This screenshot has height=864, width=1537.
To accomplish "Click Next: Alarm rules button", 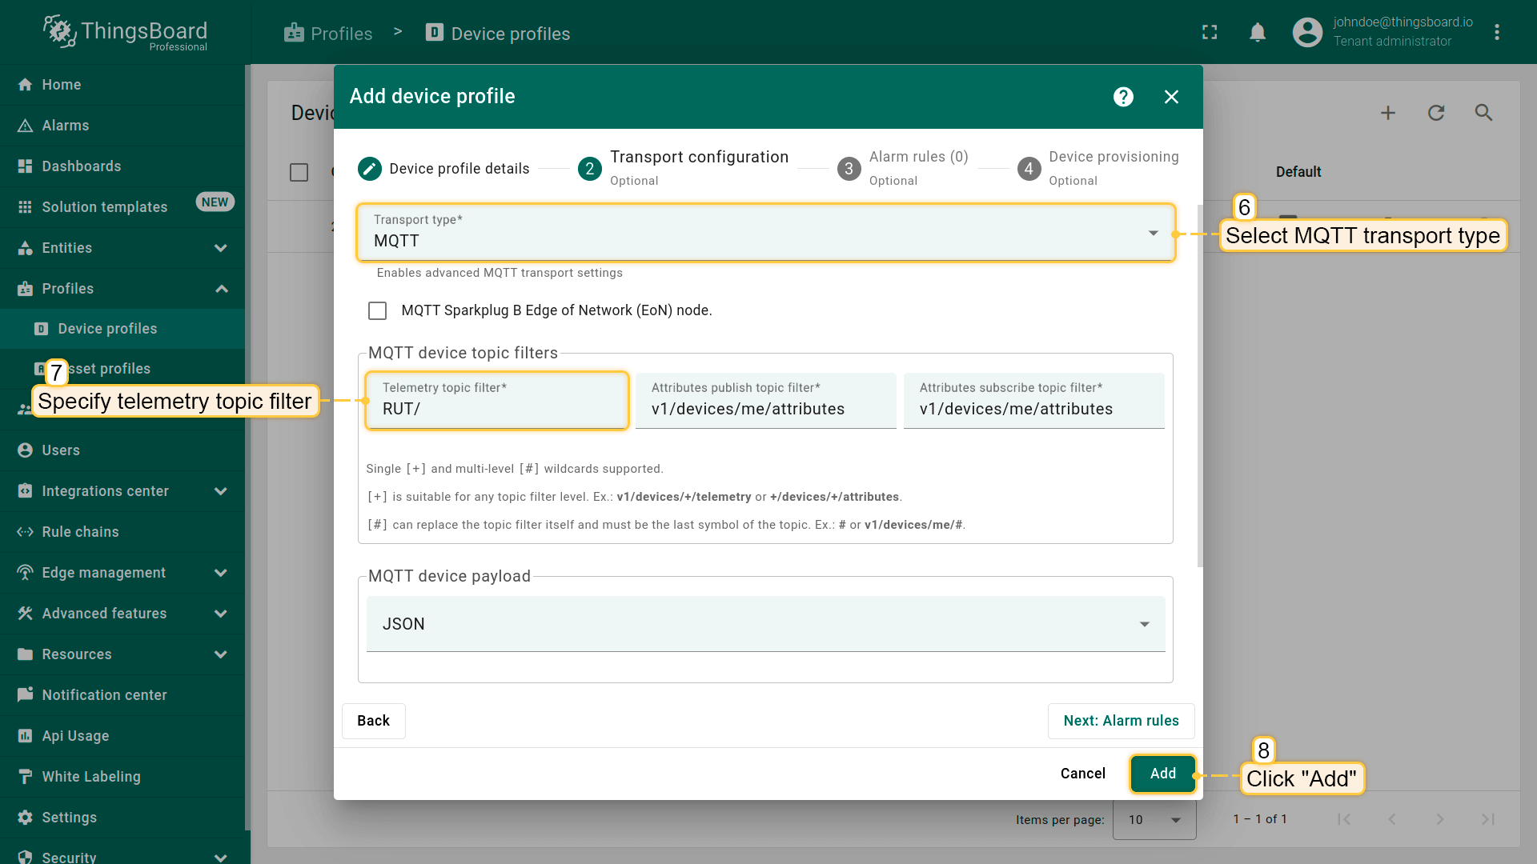I will coord(1121,721).
